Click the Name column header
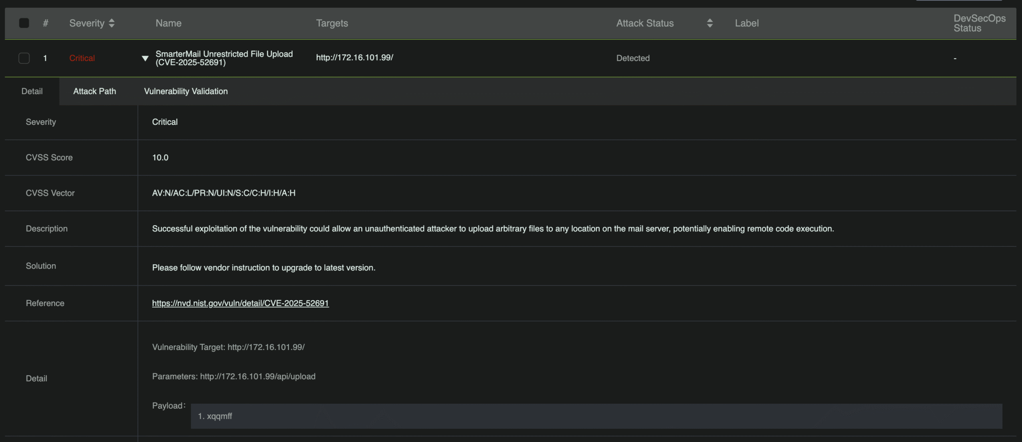This screenshot has height=442, width=1022. click(168, 23)
